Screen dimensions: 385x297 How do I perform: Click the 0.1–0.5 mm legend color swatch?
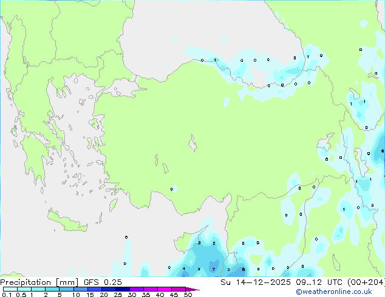tap(10, 289)
